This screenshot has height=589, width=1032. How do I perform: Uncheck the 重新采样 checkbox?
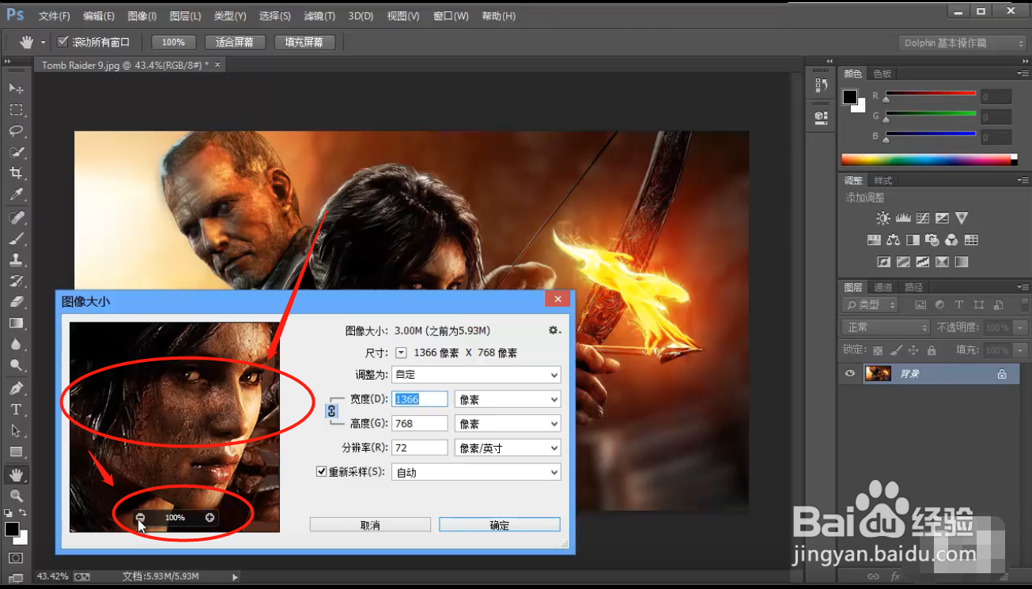coord(321,471)
